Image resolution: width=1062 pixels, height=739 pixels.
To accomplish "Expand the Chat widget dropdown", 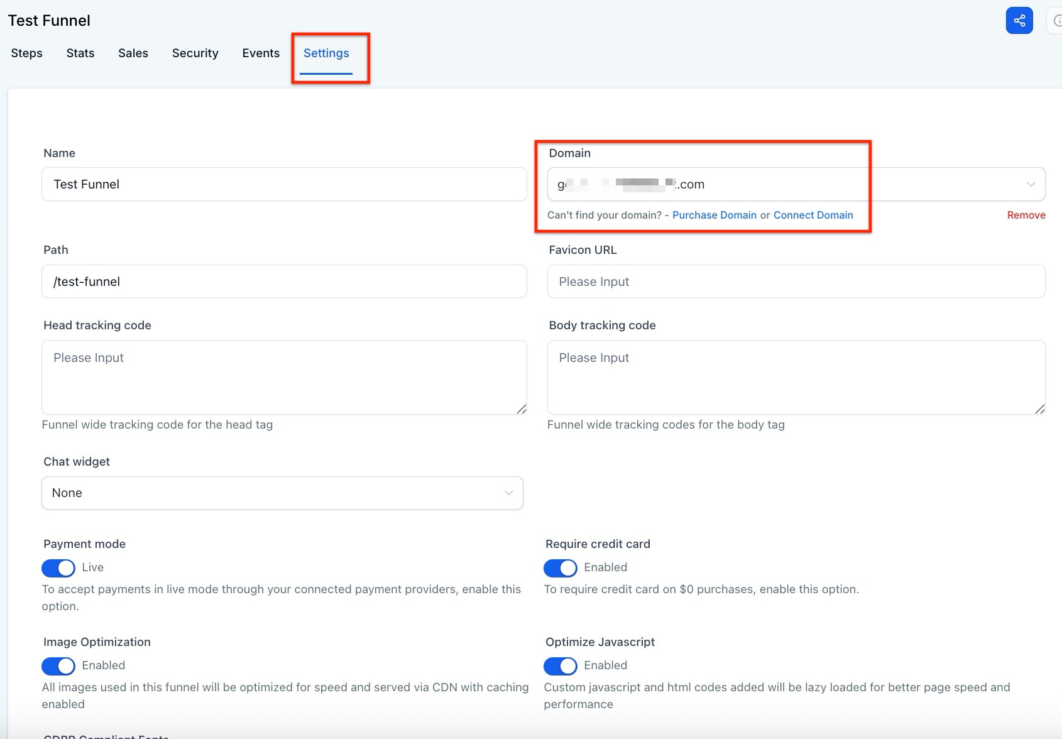I will (x=282, y=493).
